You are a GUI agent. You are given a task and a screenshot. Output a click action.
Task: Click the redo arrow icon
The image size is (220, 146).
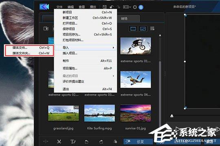point(118,7)
